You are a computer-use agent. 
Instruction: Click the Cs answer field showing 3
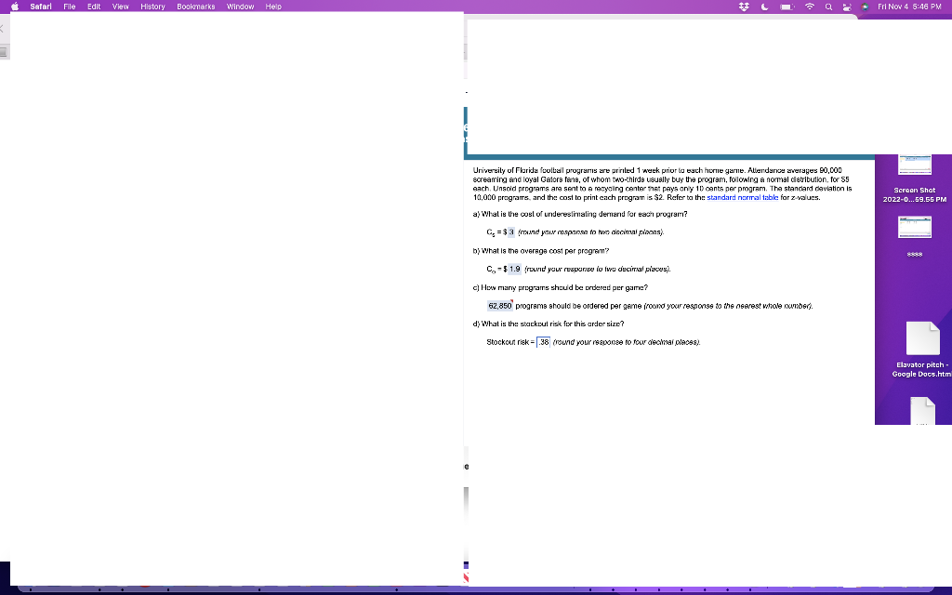click(511, 231)
